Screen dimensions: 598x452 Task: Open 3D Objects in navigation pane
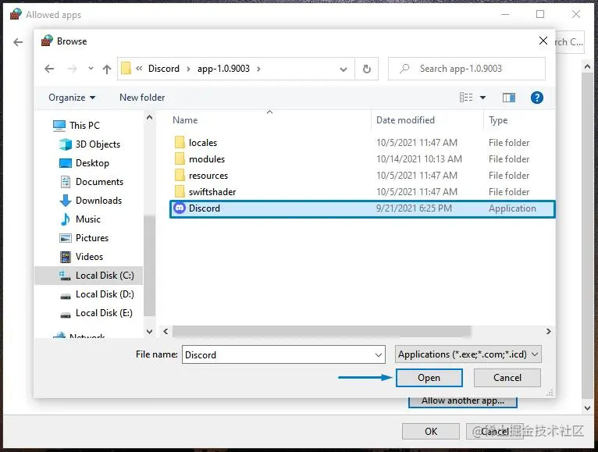point(90,144)
